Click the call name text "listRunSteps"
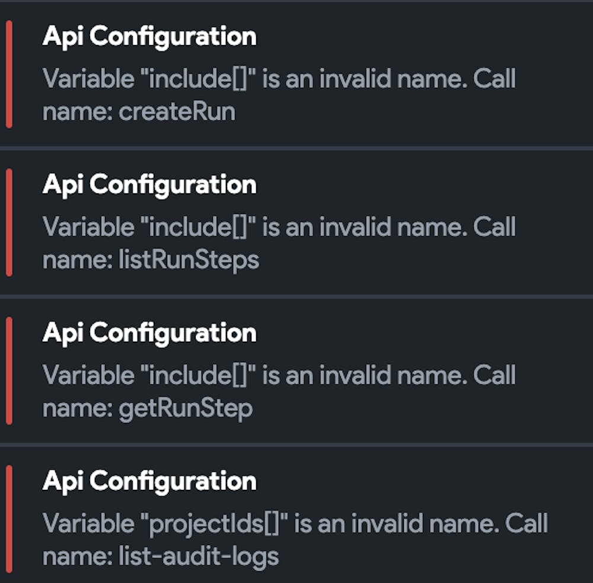The width and height of the screenshot is (593, 583). click(x=189, y=260)
